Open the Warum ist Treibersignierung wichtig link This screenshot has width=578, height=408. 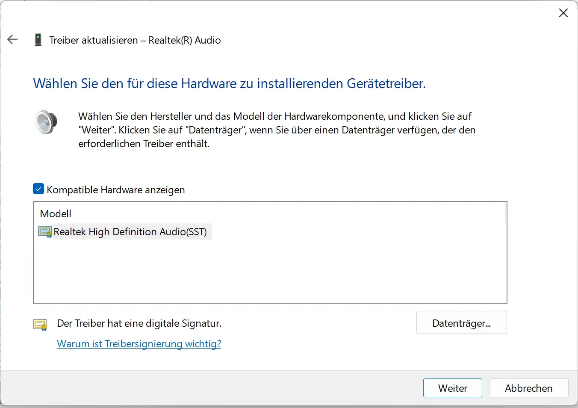(x=139, y=344)
